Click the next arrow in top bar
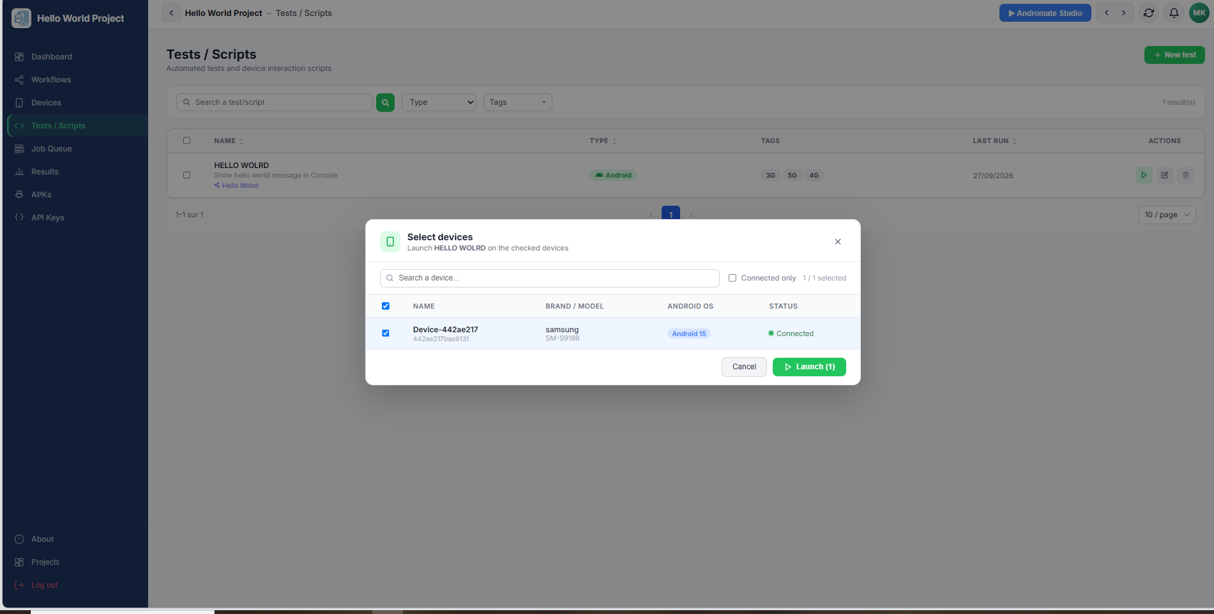The height and width of the screenshot is (614, 1214). click(1124, 13)
